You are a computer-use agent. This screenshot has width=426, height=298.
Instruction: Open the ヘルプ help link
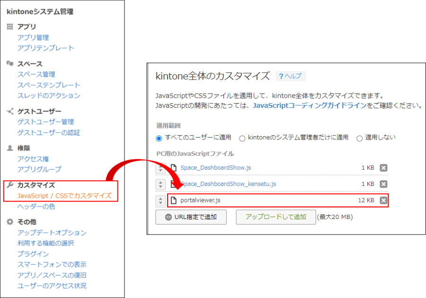291,76
